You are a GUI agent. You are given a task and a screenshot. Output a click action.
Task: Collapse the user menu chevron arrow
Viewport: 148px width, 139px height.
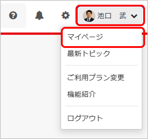click(x=134, y=16)
